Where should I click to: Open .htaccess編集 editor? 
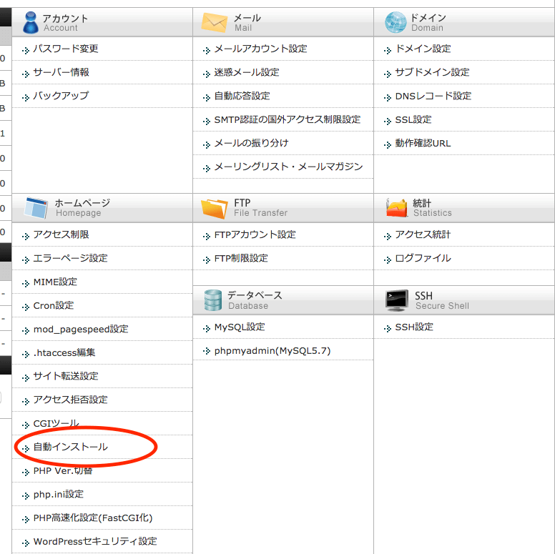point(64,352)
